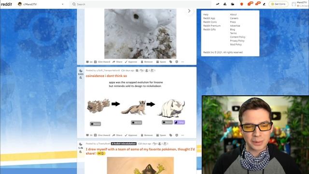
Task: Upvote the 'coinsidence i dont think so' post
Action: pos(81,71)
